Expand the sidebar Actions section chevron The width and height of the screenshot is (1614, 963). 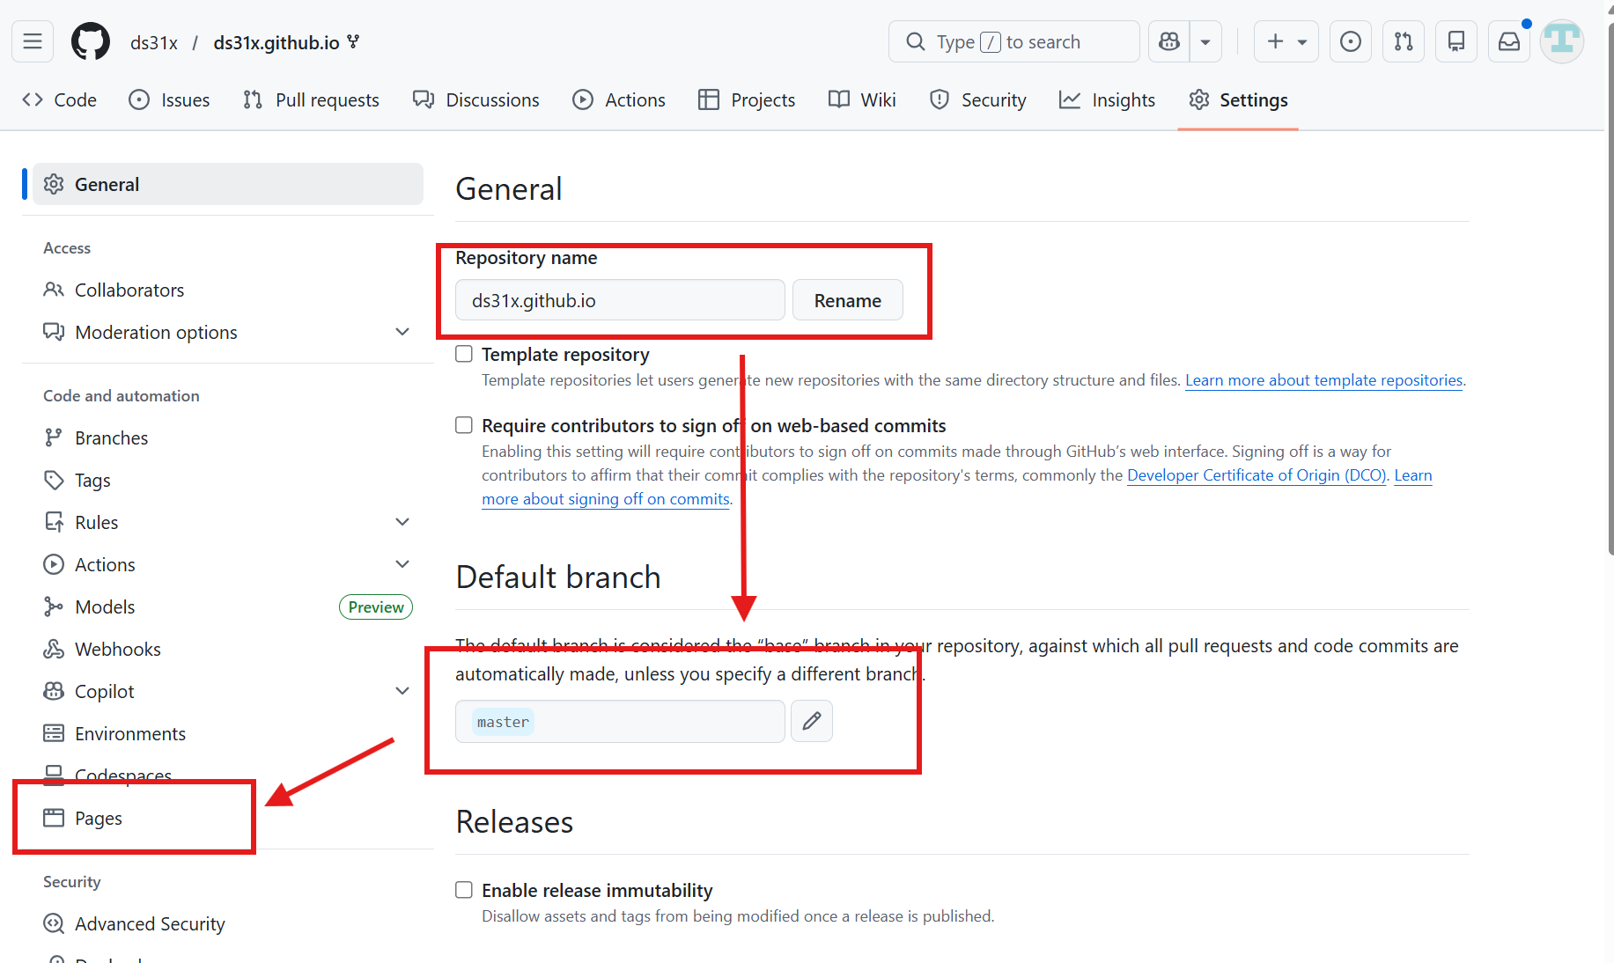point(402,564)
